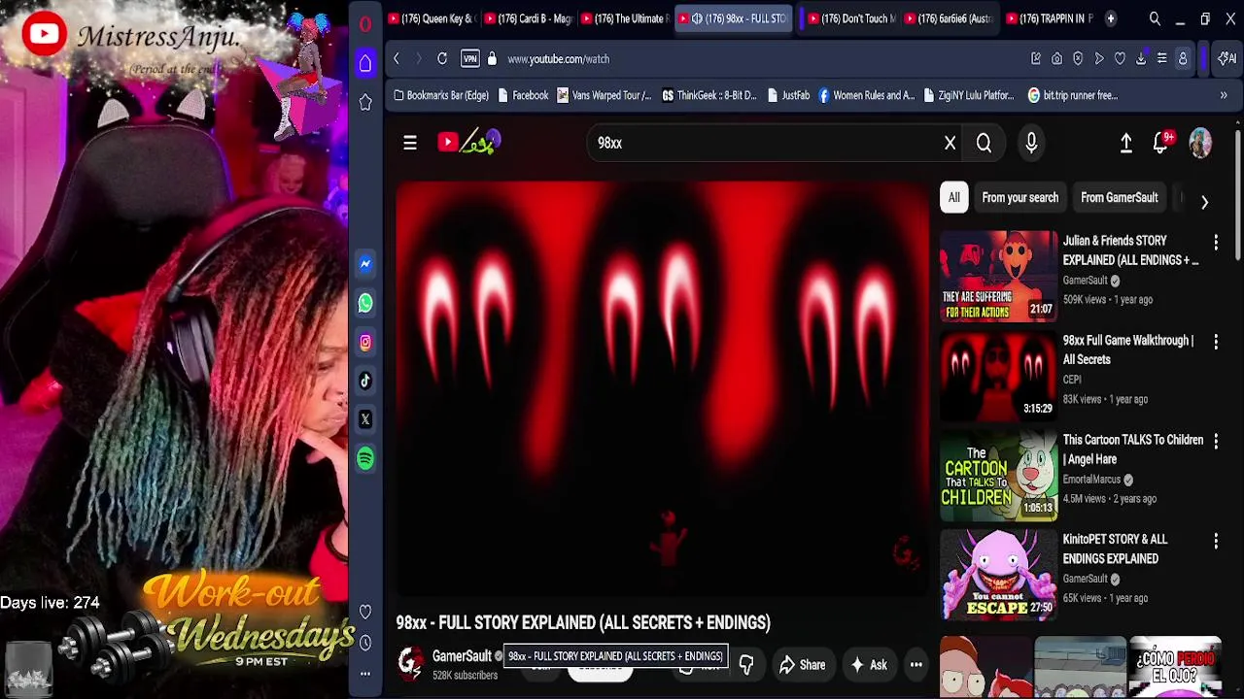Image resolution: width=1244 pixels, height=699 pixels.
Task: Reload the current page
Action: 442,59
